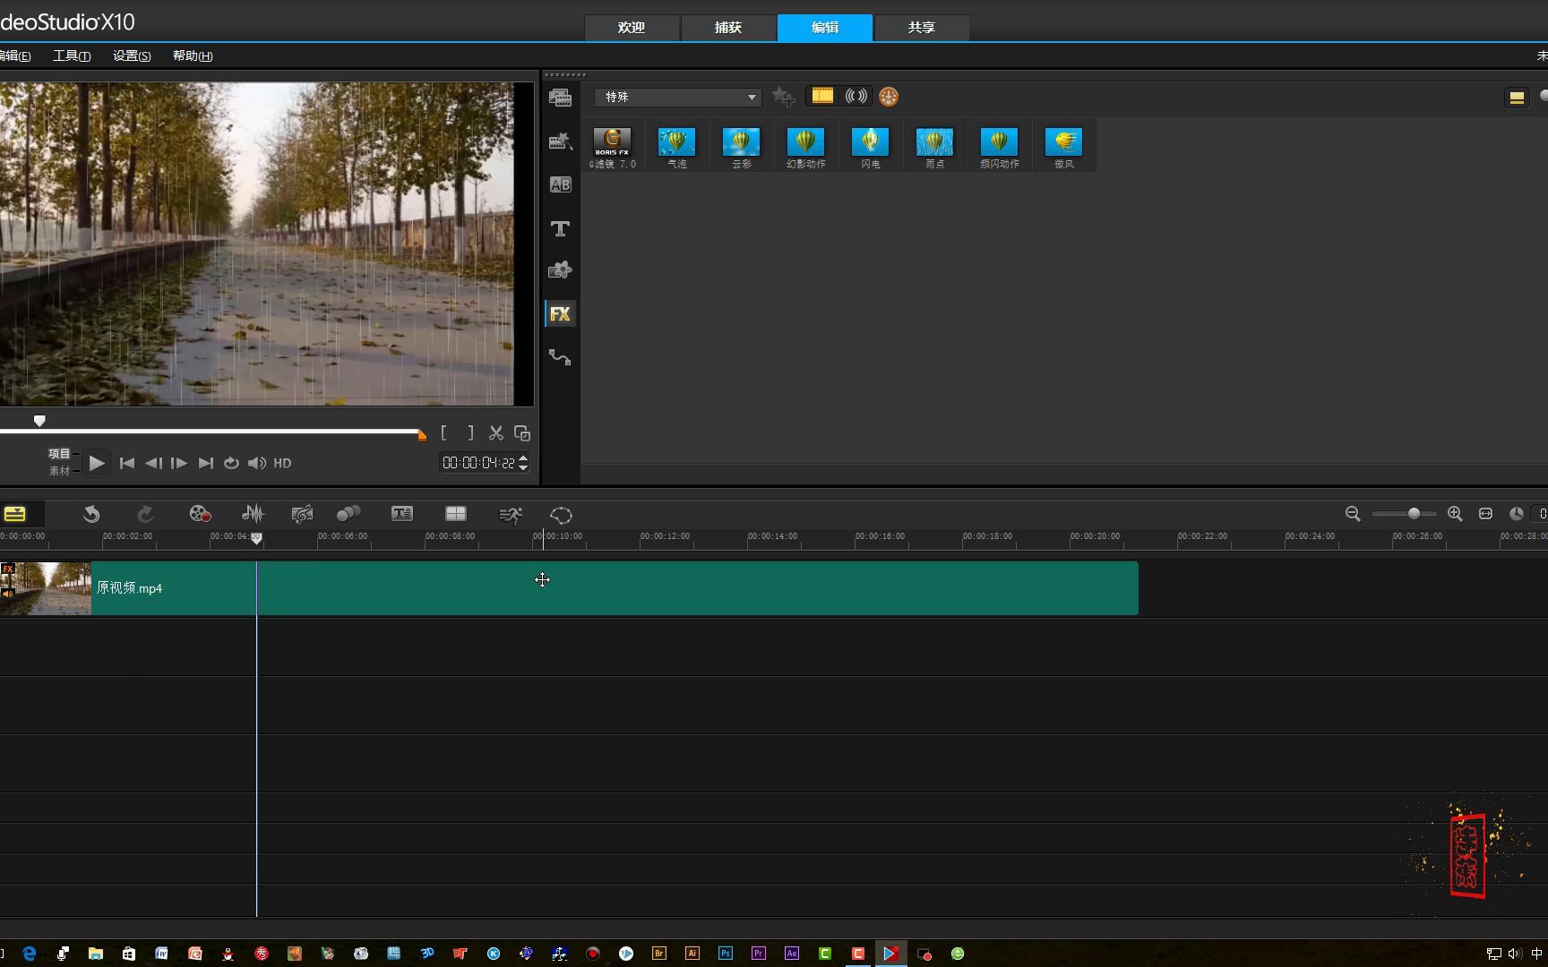Show audio filters toggle
Screen dimensions: 1548x967
(856, 96)
